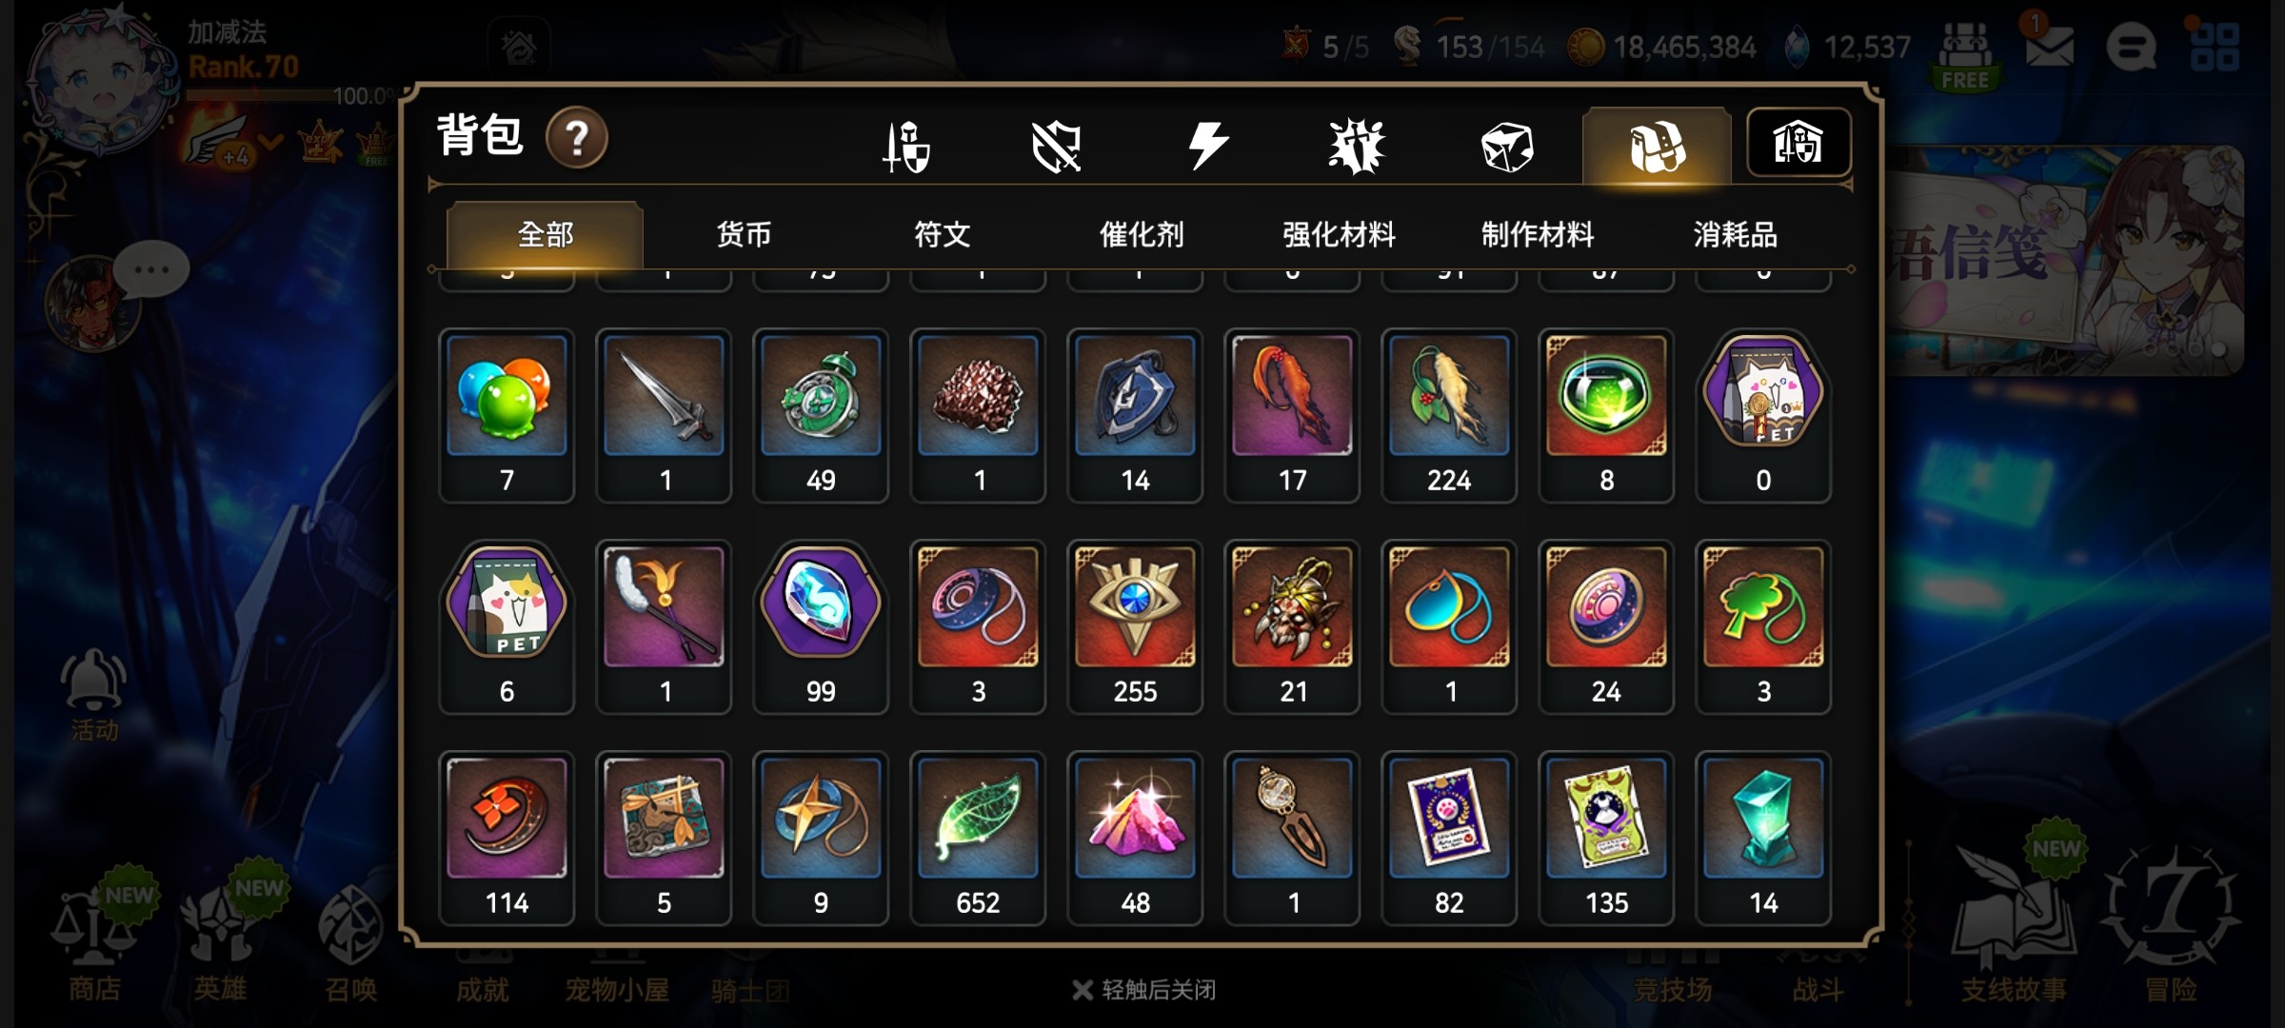Open the 催化剂 tab

(1142, 234)
